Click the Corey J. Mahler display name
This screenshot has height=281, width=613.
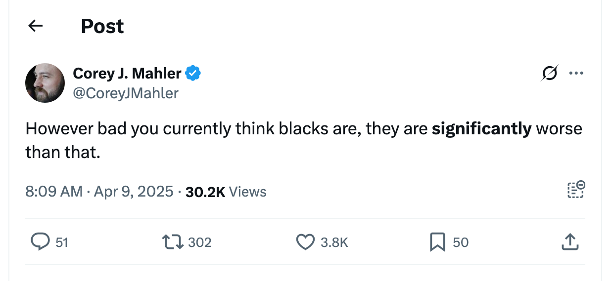coord(127,74)
